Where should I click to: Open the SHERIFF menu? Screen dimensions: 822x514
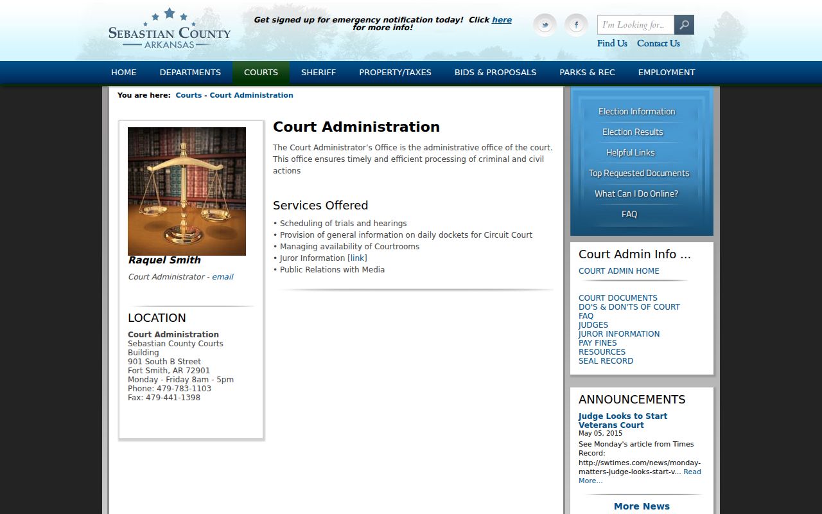[x=319, y=73]
